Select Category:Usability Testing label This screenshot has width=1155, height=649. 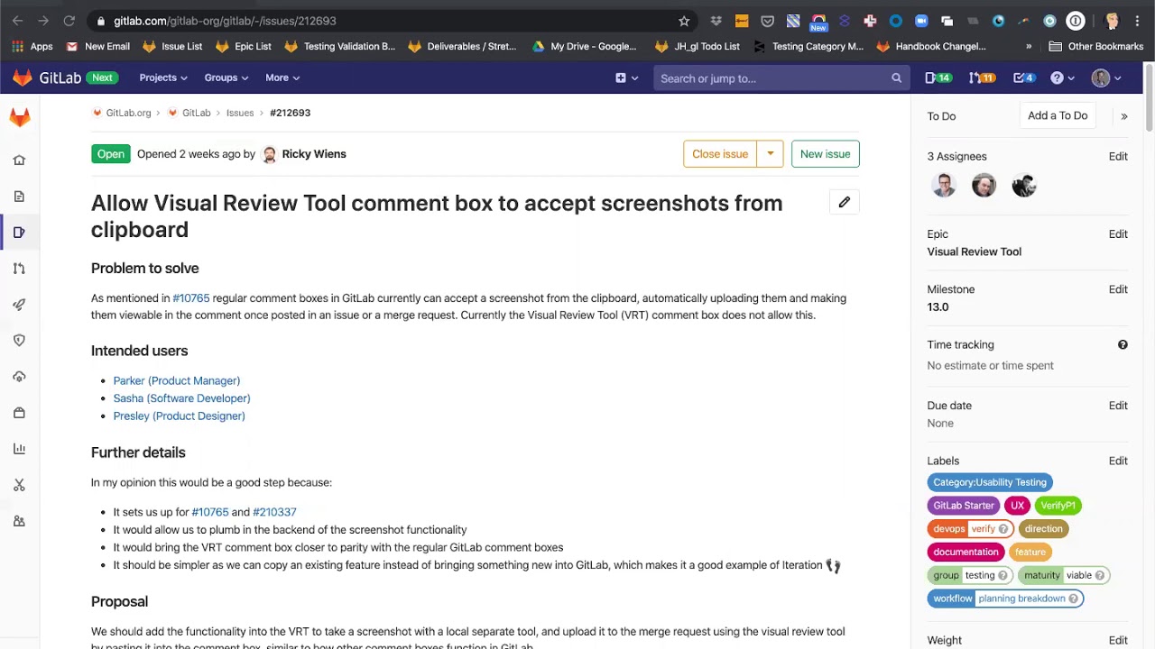990,482
